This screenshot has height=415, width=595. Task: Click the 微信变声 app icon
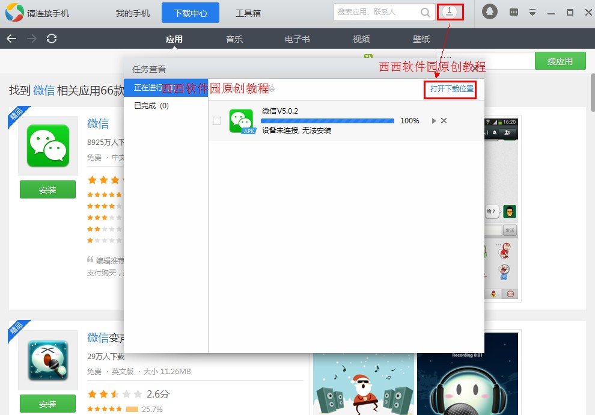point(48,360)
